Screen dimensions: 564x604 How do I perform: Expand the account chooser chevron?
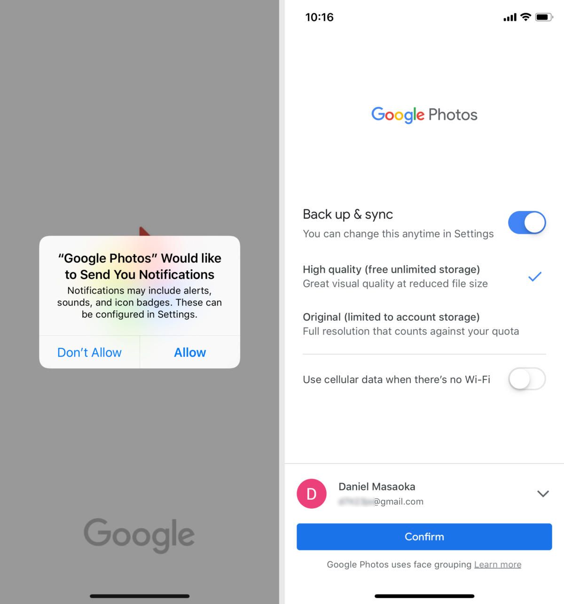point(543,494)
